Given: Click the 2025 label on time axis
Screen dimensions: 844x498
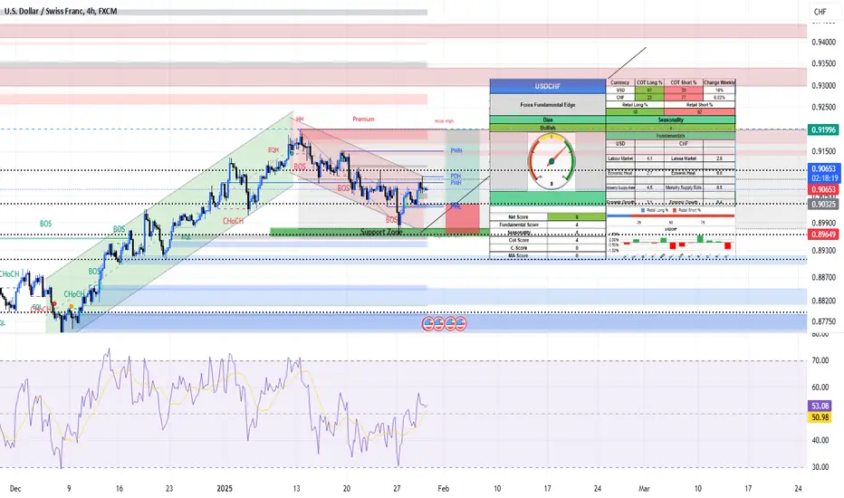Looking at the screenshot, I should 225,488.
